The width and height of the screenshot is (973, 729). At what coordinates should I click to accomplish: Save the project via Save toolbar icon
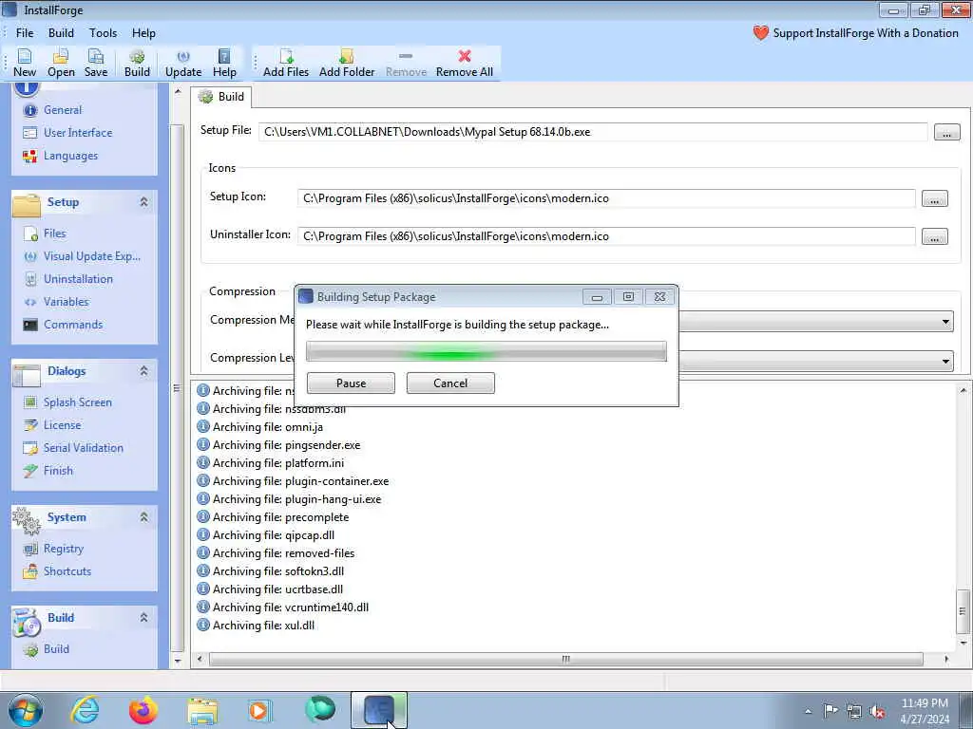pos(96,64)
